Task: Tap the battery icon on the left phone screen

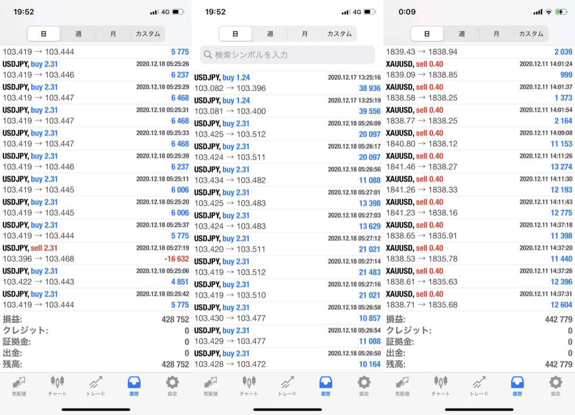Action: coord(178,12)
